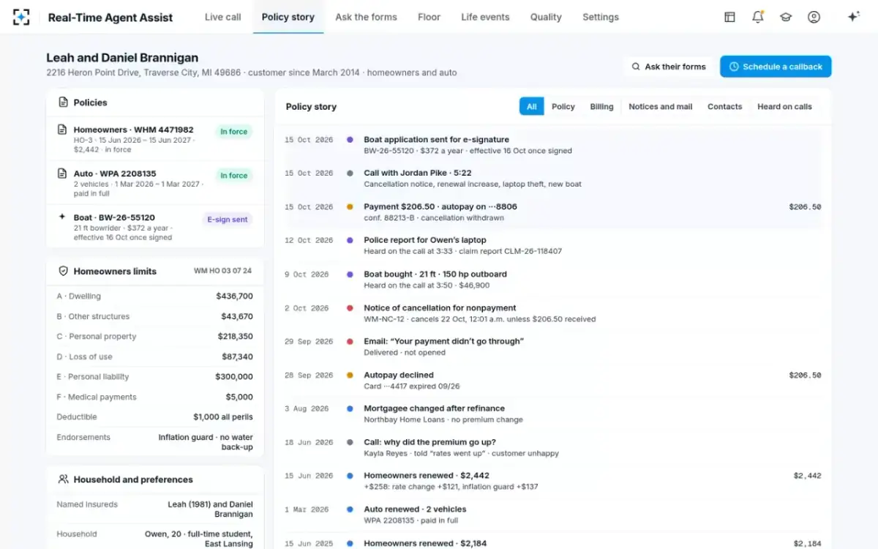
Task: Open Homeowners renewed $2,184 entry
Action: (552, 542)
